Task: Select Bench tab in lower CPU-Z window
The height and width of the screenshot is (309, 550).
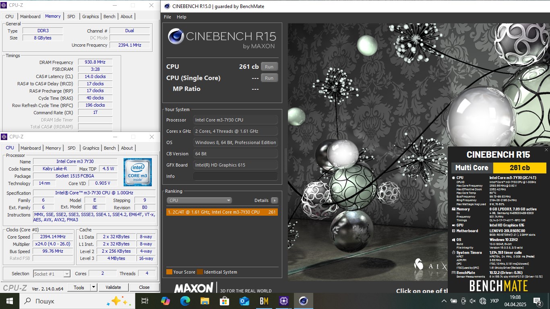Action: (x=110, y=148)
